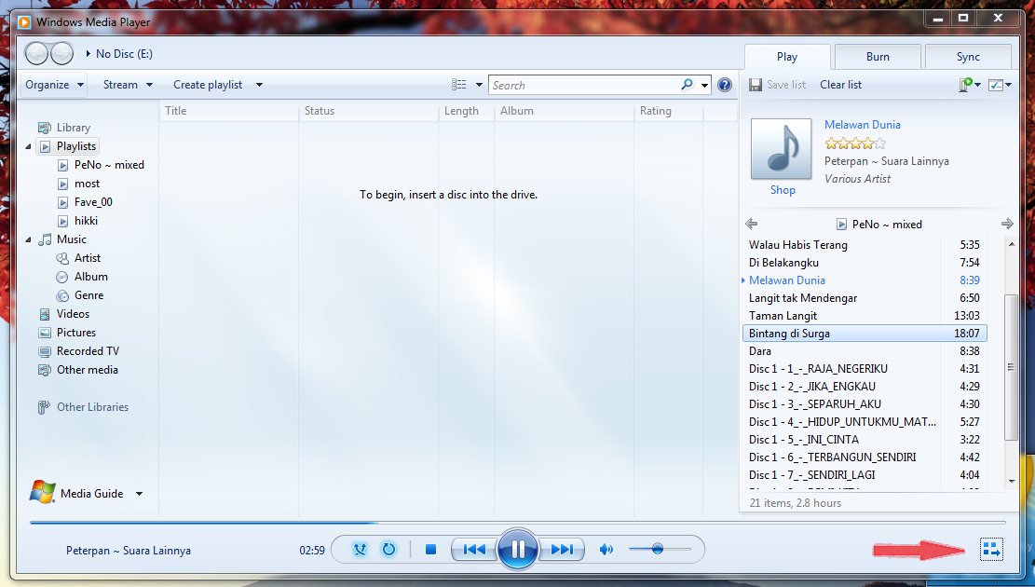Adjust the volume slider
The image size is (1035, 587).
660,549
